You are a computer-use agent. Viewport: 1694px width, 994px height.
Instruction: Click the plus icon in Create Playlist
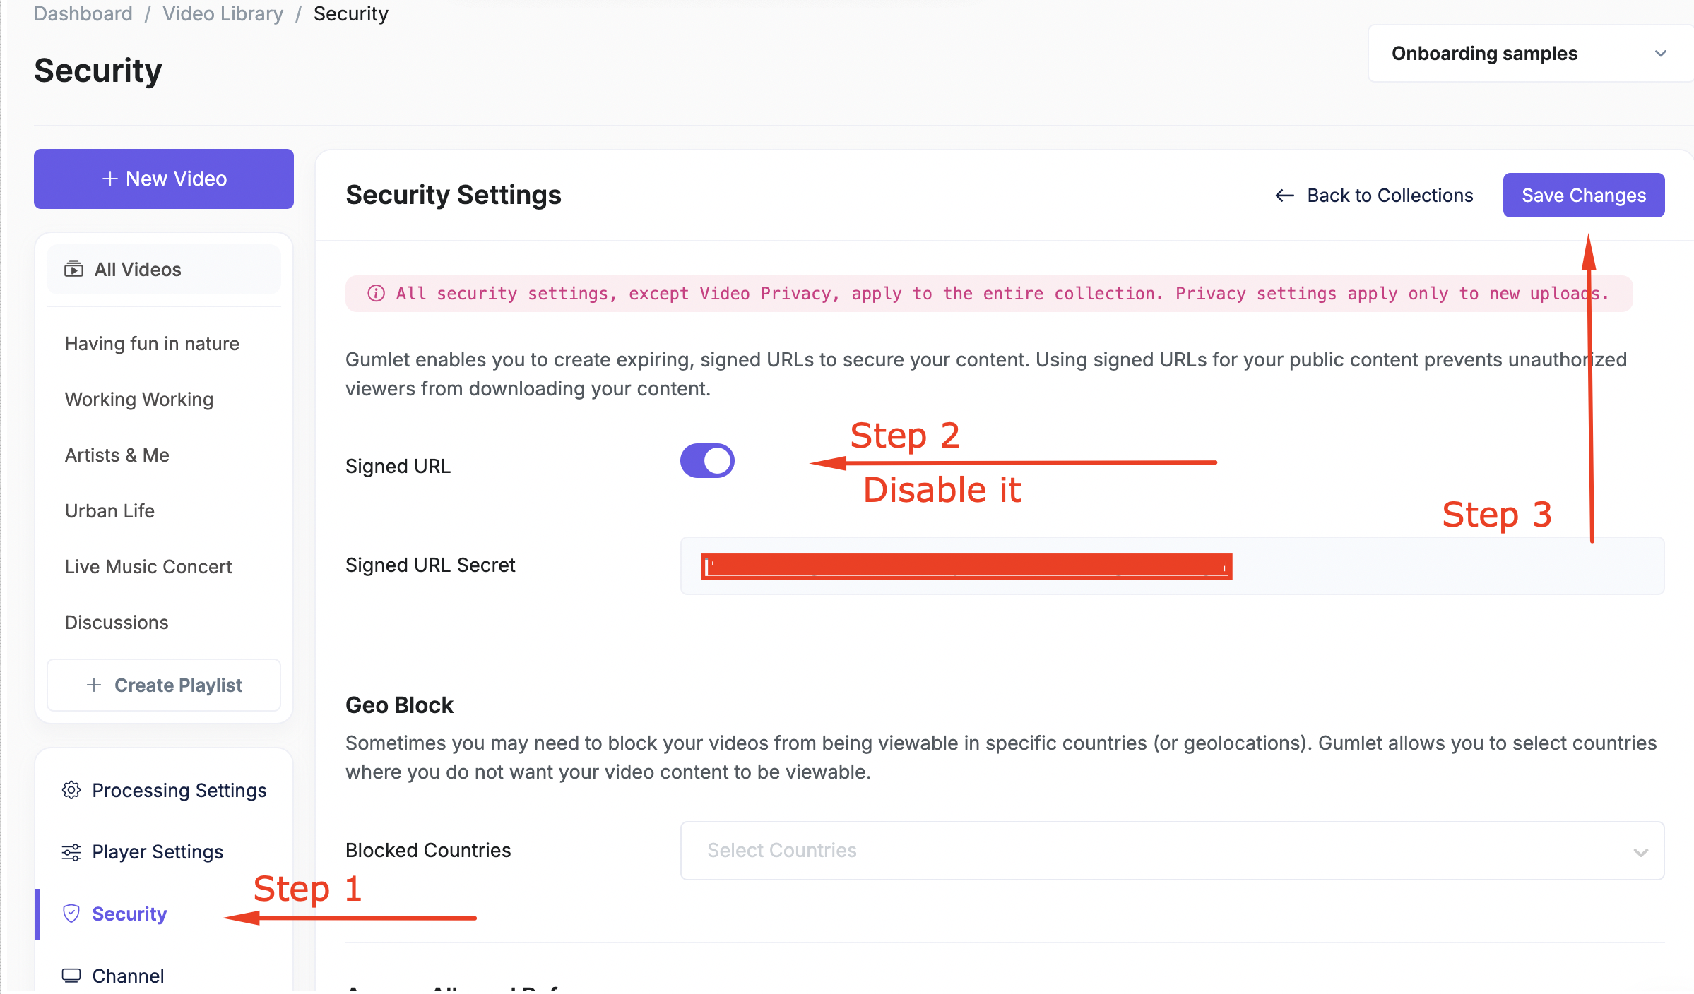(94, 685)
